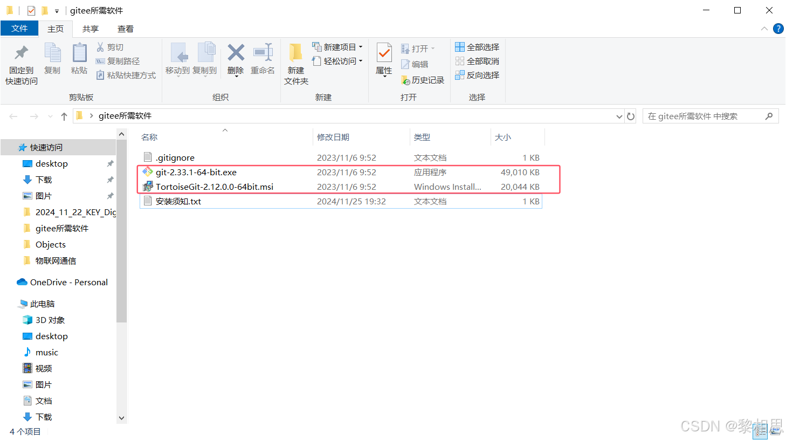Viewport: 786px width, 440px height.
Task: Click 编辑 edit button in ribbon
Action: pyautogui.click(x=415, y=65)
